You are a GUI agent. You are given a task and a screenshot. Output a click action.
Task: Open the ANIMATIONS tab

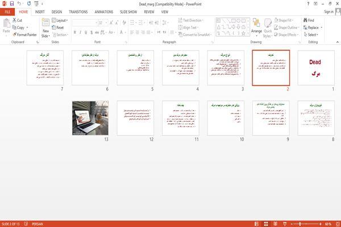[x=104, y=12]
